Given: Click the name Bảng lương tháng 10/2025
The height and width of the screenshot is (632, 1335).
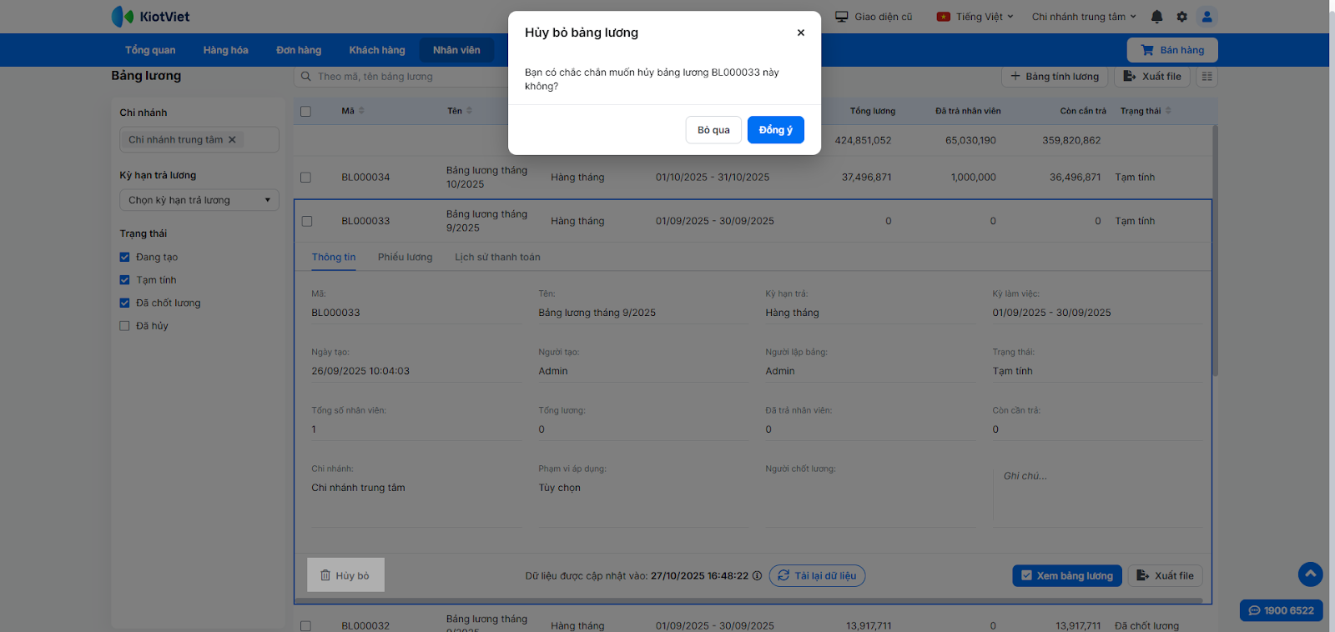Looking at the screenshot, I should [x=486, y=178].
